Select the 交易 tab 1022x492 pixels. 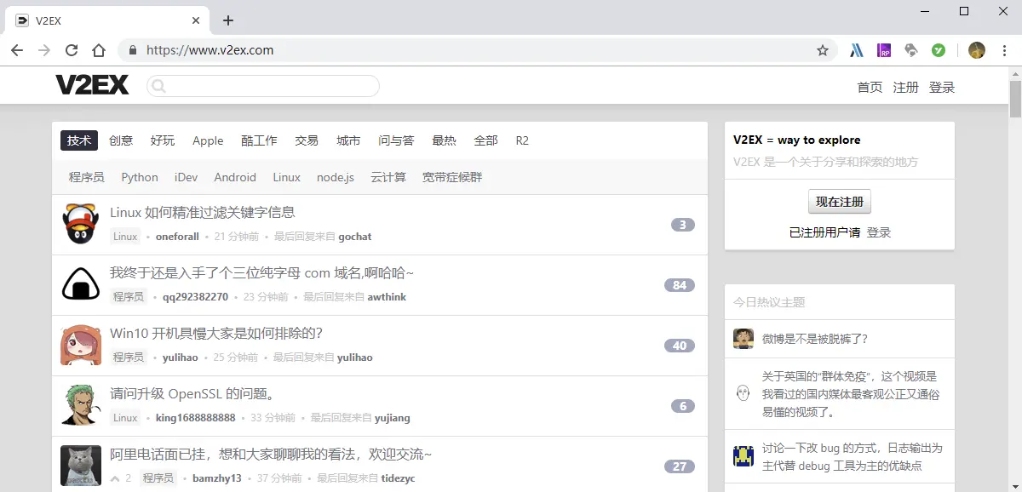(x=307, y=140)
